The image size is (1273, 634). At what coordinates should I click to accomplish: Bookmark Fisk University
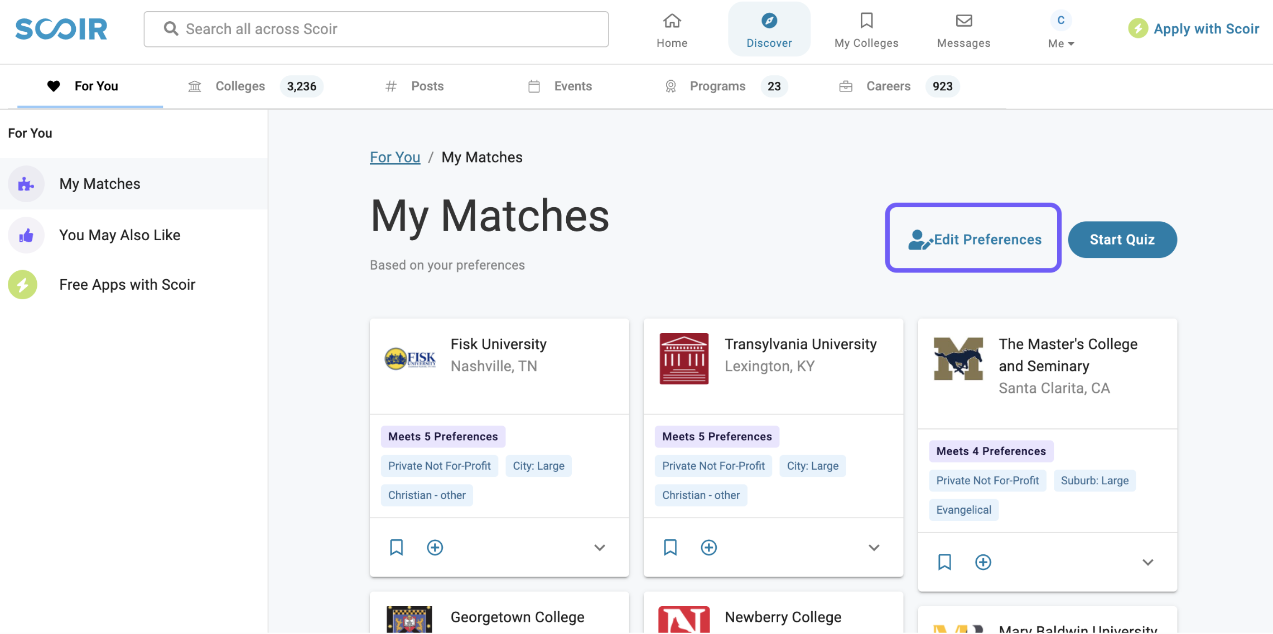(396, 548)
